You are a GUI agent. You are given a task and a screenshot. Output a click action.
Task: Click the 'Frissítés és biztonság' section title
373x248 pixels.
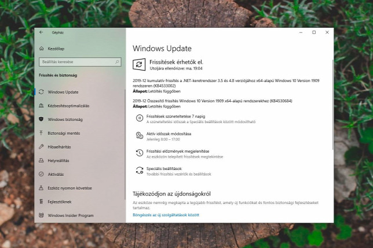(58, 75)
